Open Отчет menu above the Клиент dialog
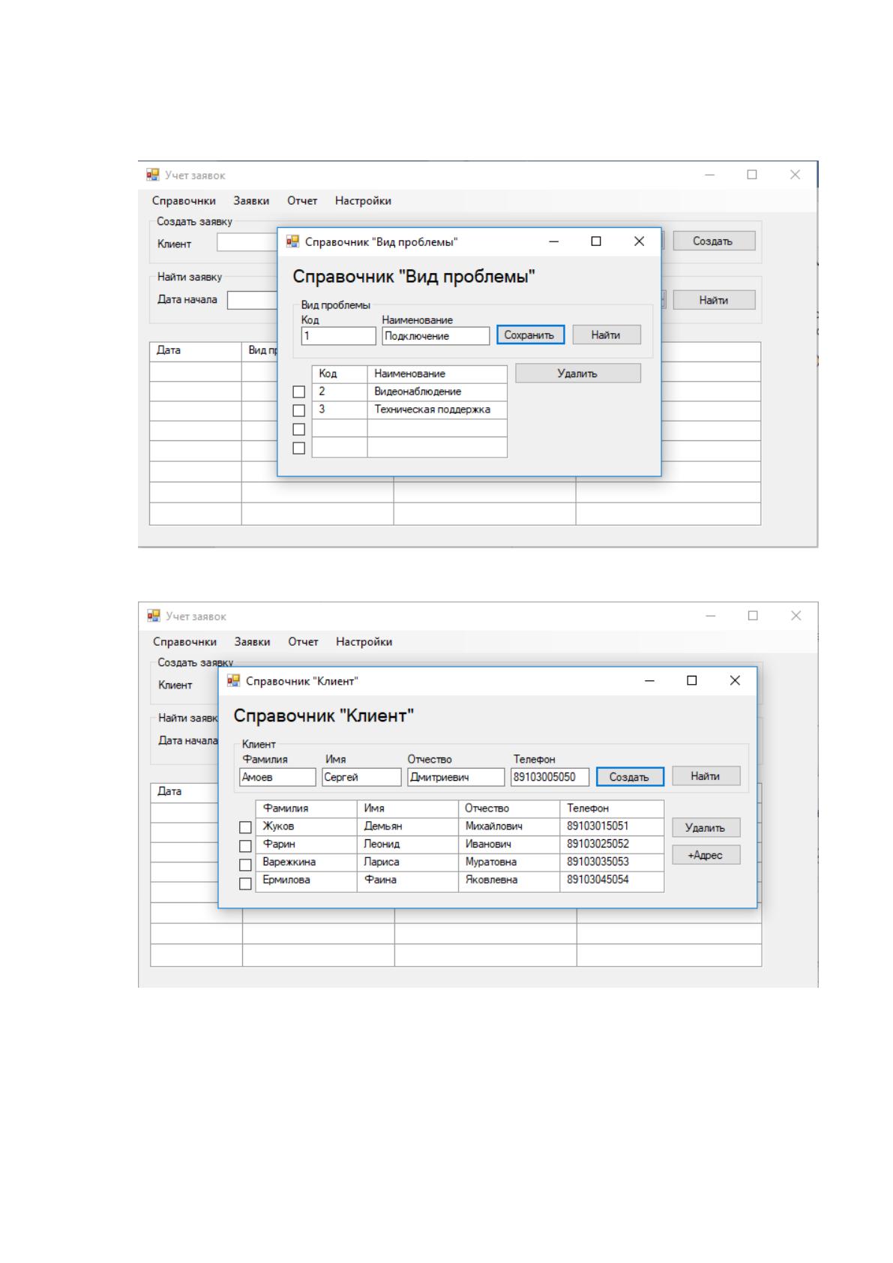 (303, 641)
